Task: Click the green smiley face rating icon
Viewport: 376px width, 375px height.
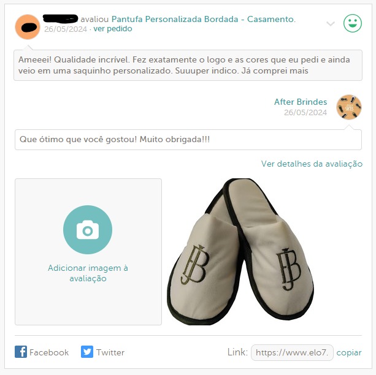Action: coord(352,23)
